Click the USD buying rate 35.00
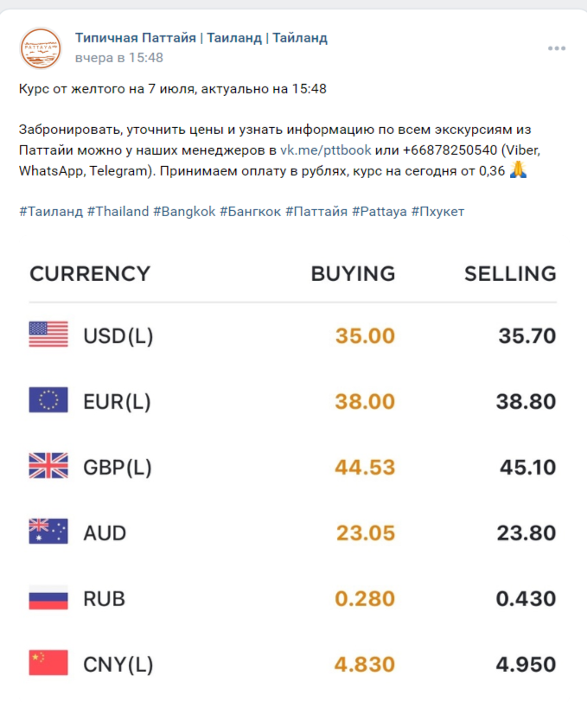This screenshot has height=702, width=587. 366,335
